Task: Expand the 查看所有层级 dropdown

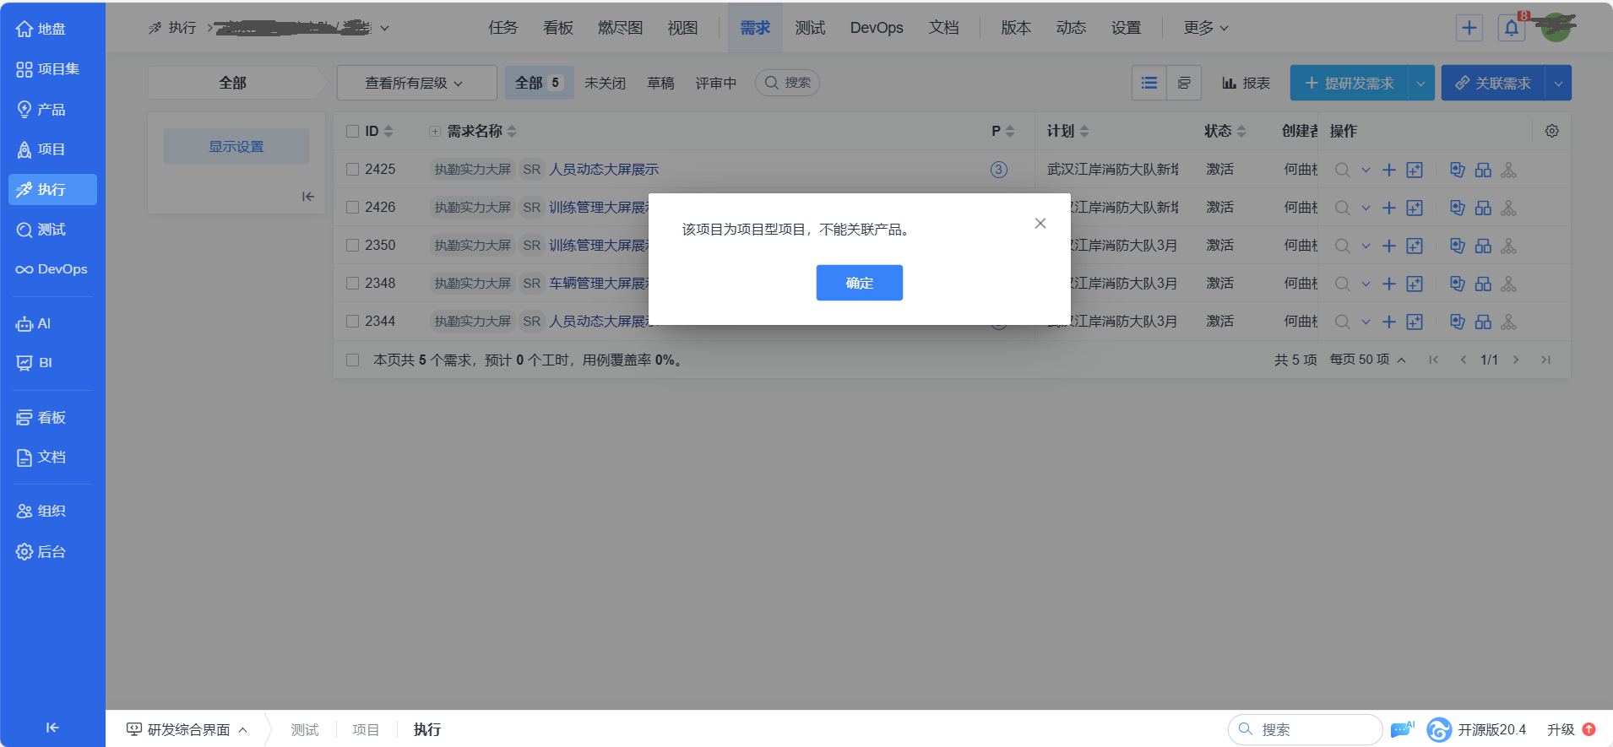Action: 415,83
